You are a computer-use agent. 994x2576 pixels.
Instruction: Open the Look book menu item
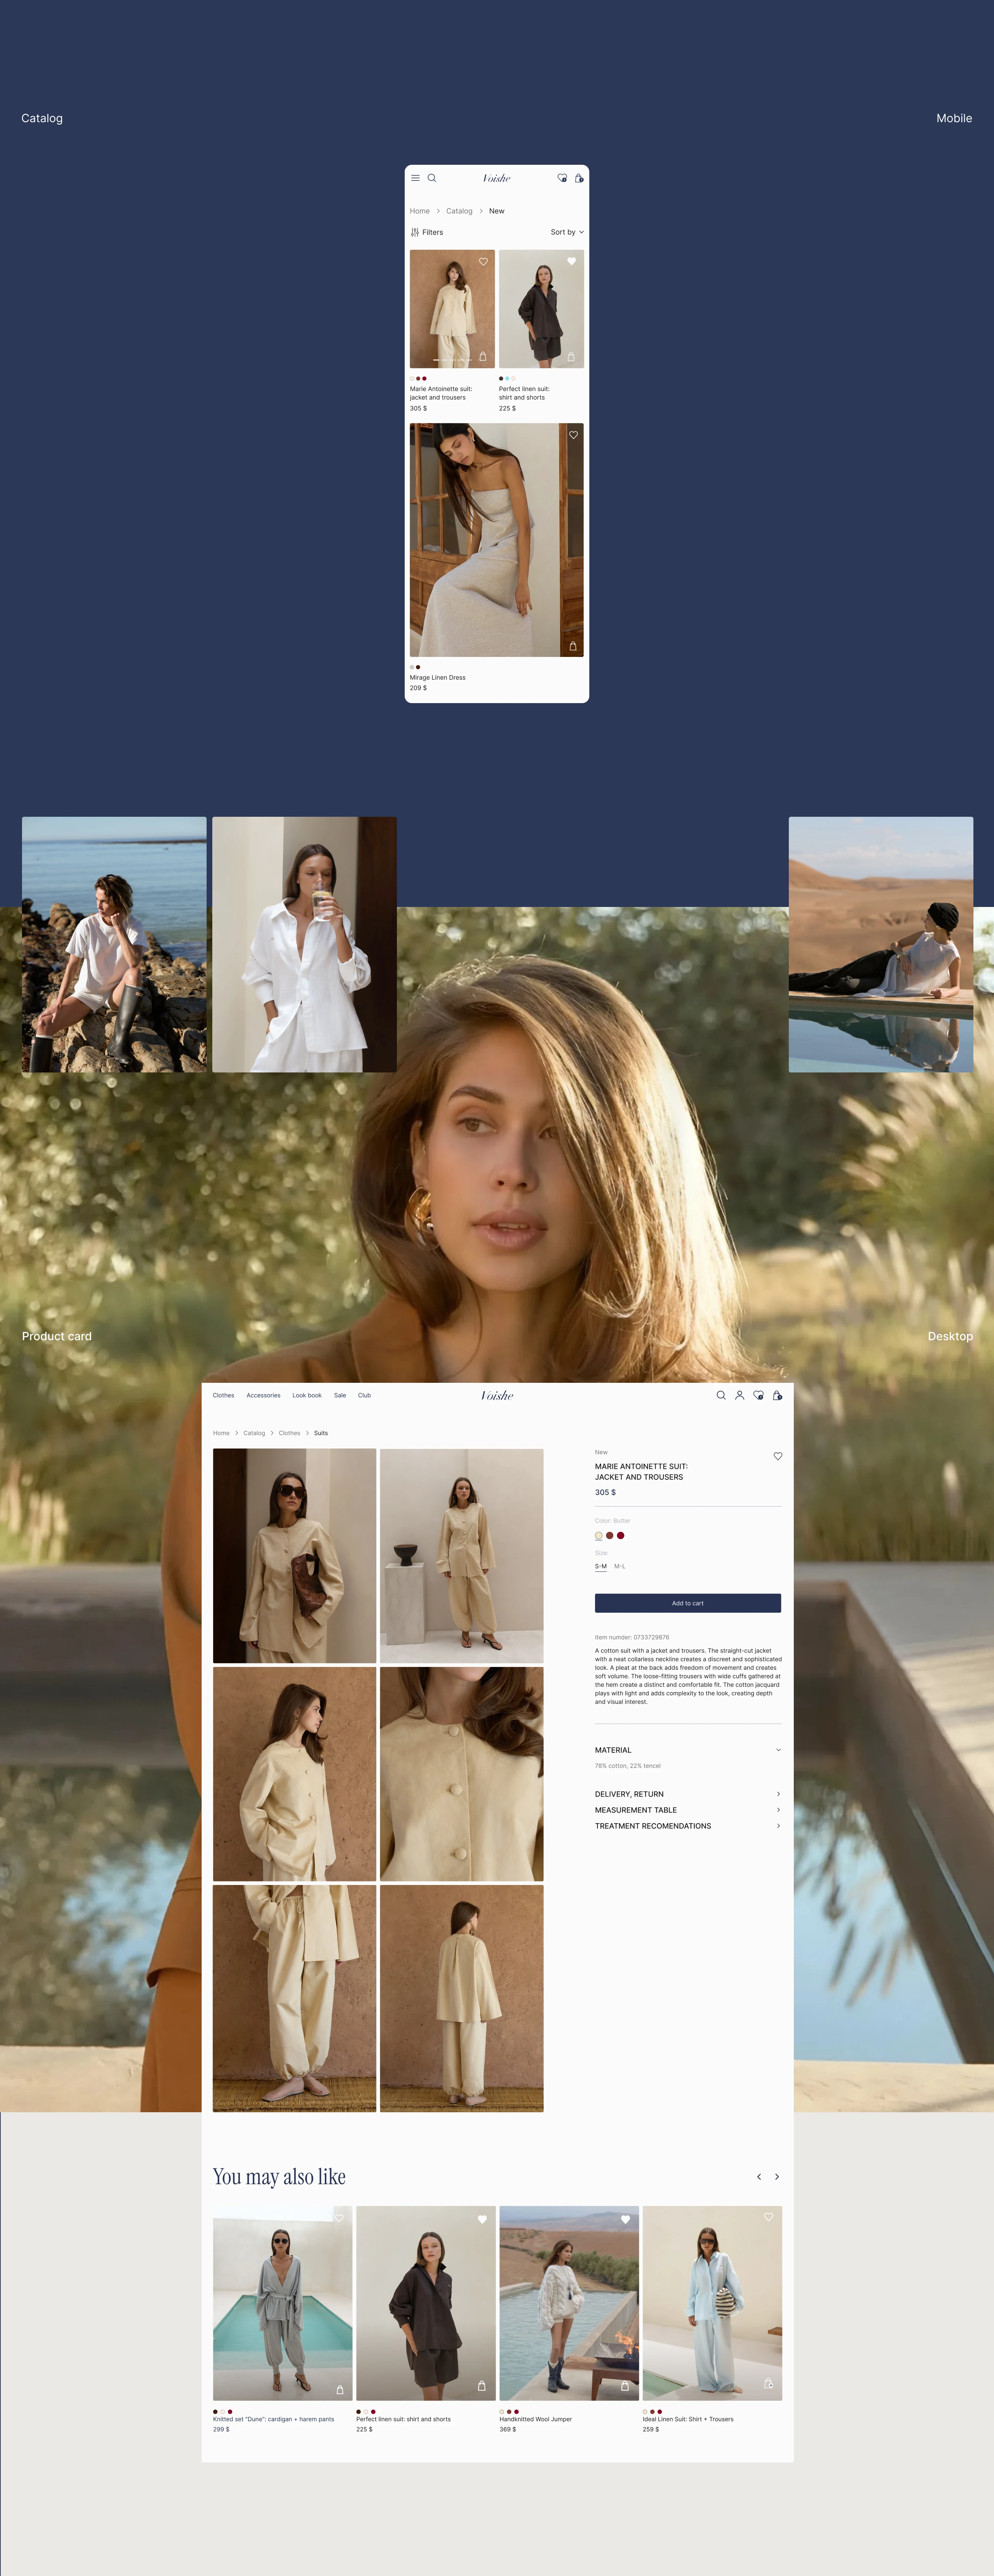click(x=307, y=1395)
